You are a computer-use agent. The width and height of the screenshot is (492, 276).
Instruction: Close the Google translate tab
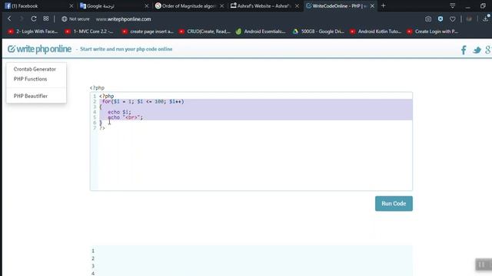(147, 6)
